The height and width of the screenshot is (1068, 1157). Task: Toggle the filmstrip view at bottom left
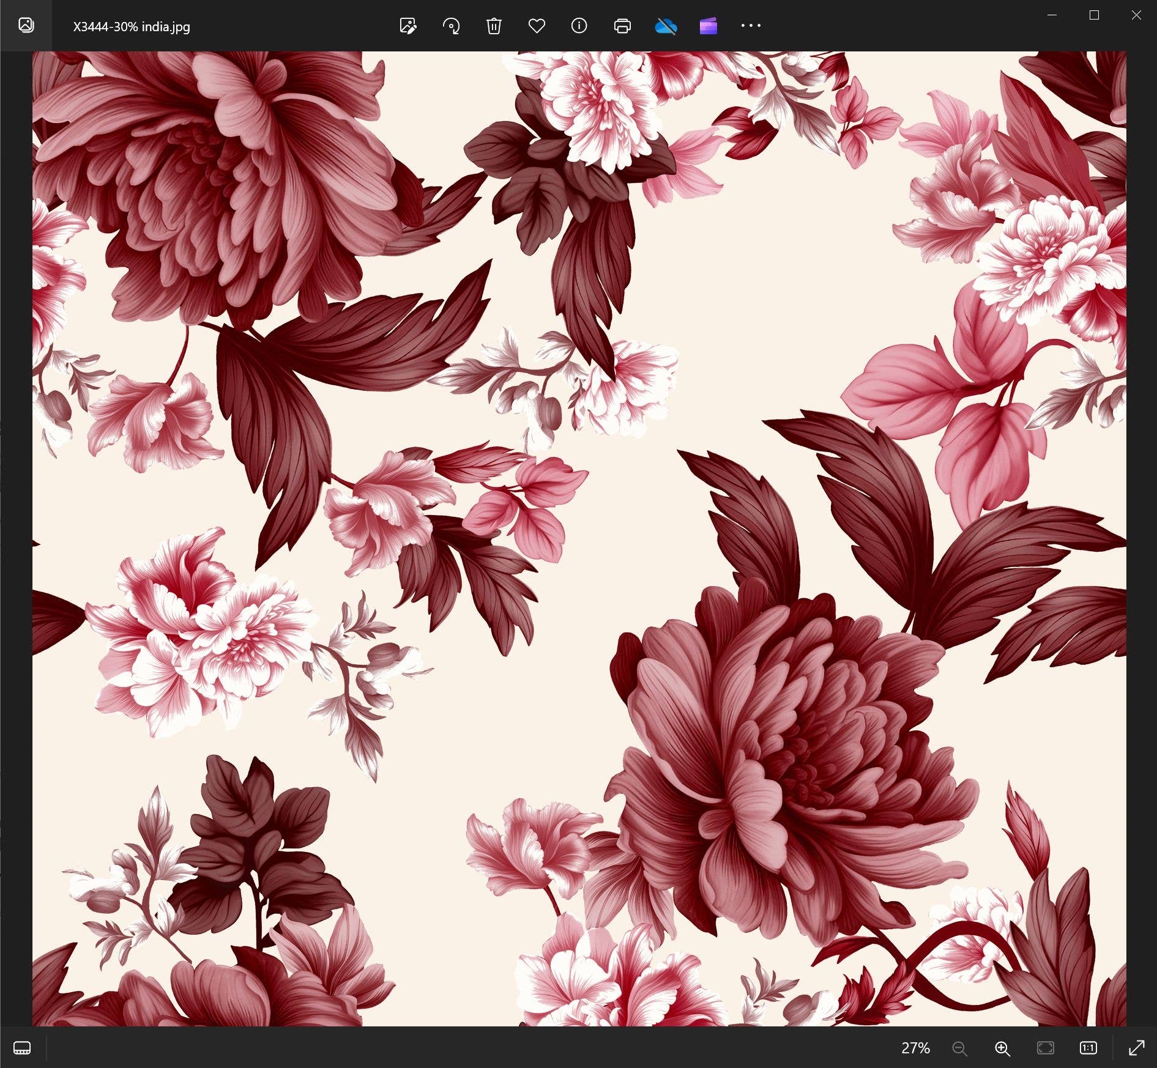coord(22,1048)
